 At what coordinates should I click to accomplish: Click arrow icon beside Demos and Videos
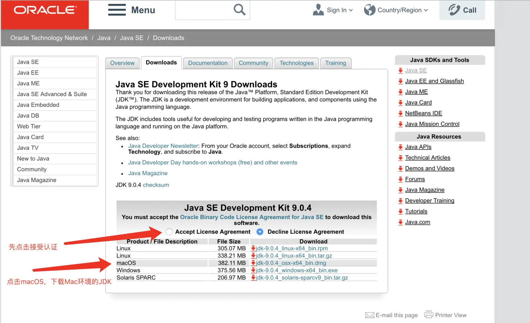click(400, 169)
